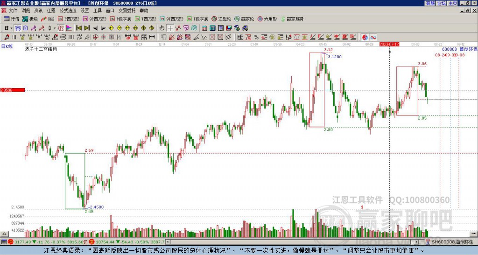Image resolution: width=478 pixels, height=255 pixels.
Task: Click the 老子十二宫结构 label
Action: pyautogui.click(x=41, y=49)
